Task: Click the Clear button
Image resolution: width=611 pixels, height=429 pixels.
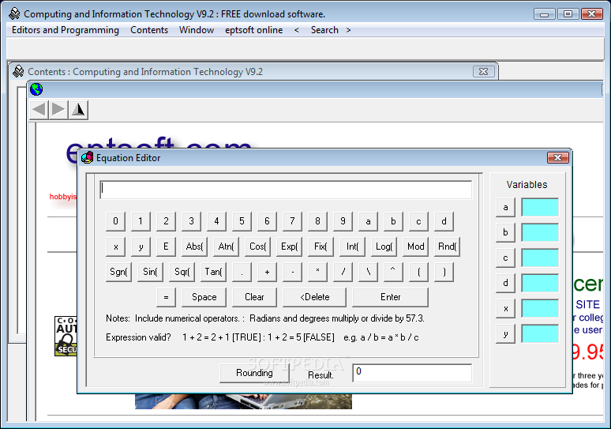Action: [x=254, y=297]
